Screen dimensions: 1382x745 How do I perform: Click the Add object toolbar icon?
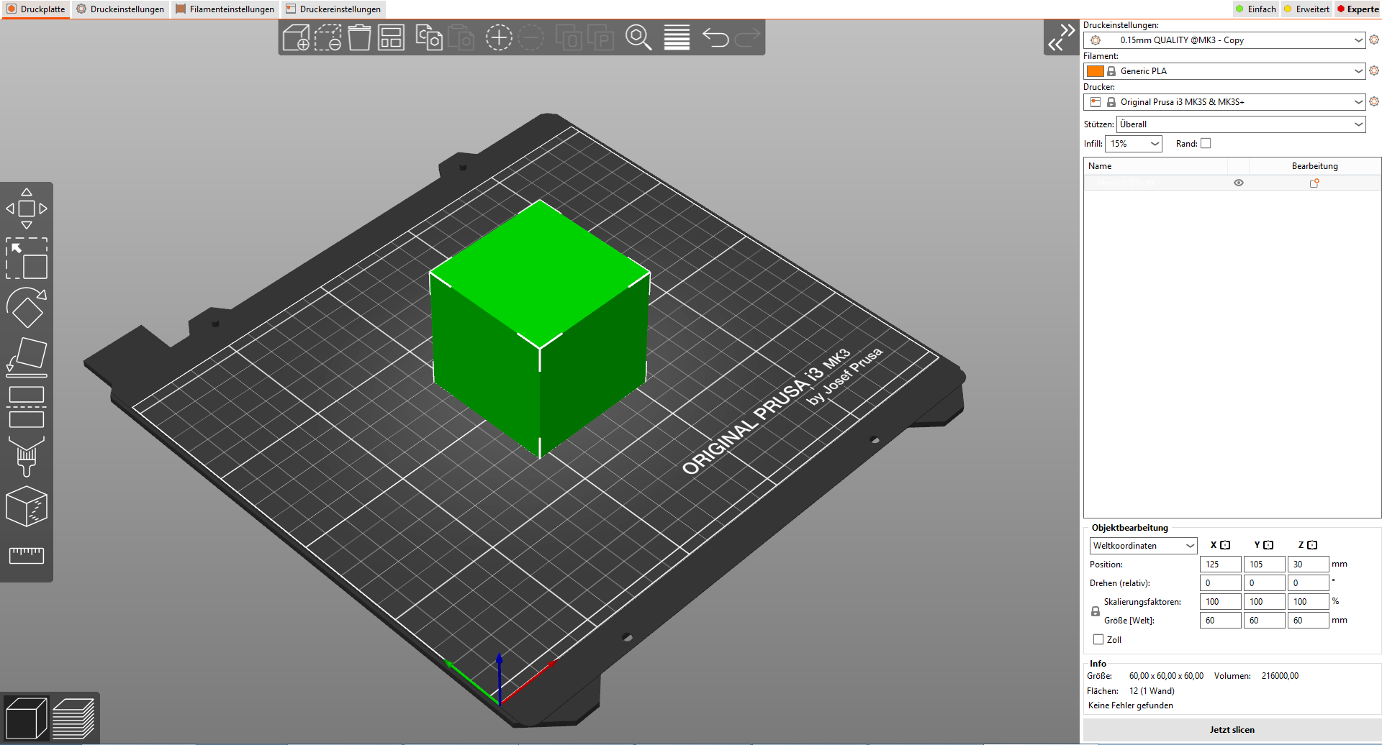coord(296,37)
